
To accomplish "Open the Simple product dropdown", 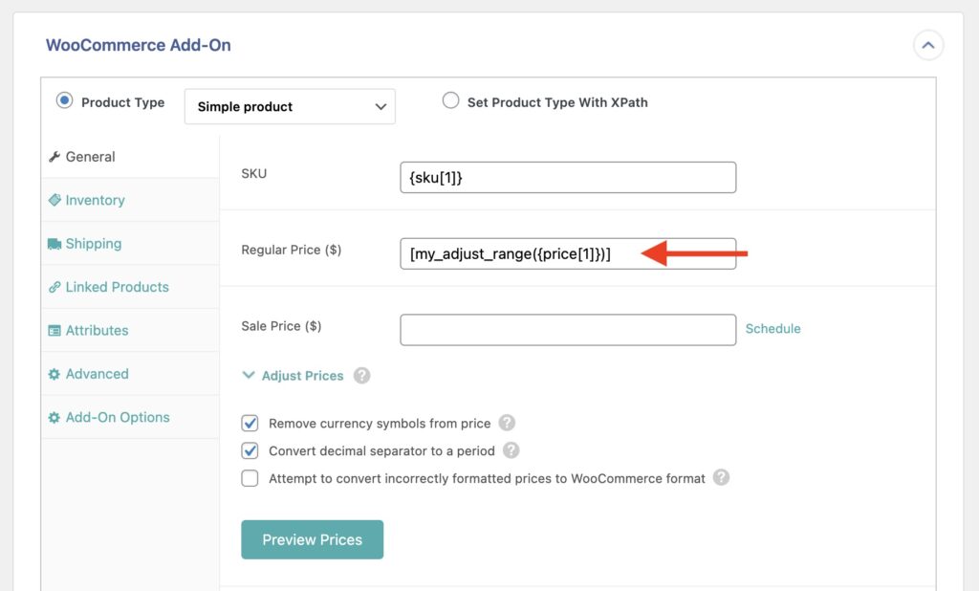I will tap(289, 106).
